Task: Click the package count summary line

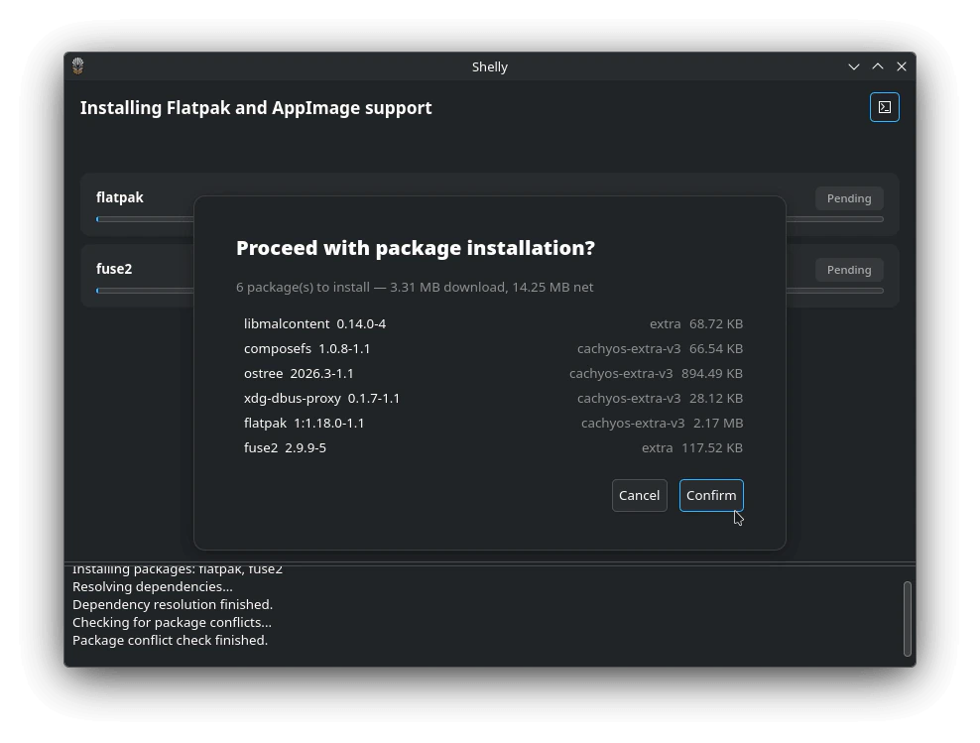Action: [x=415, y=288]
